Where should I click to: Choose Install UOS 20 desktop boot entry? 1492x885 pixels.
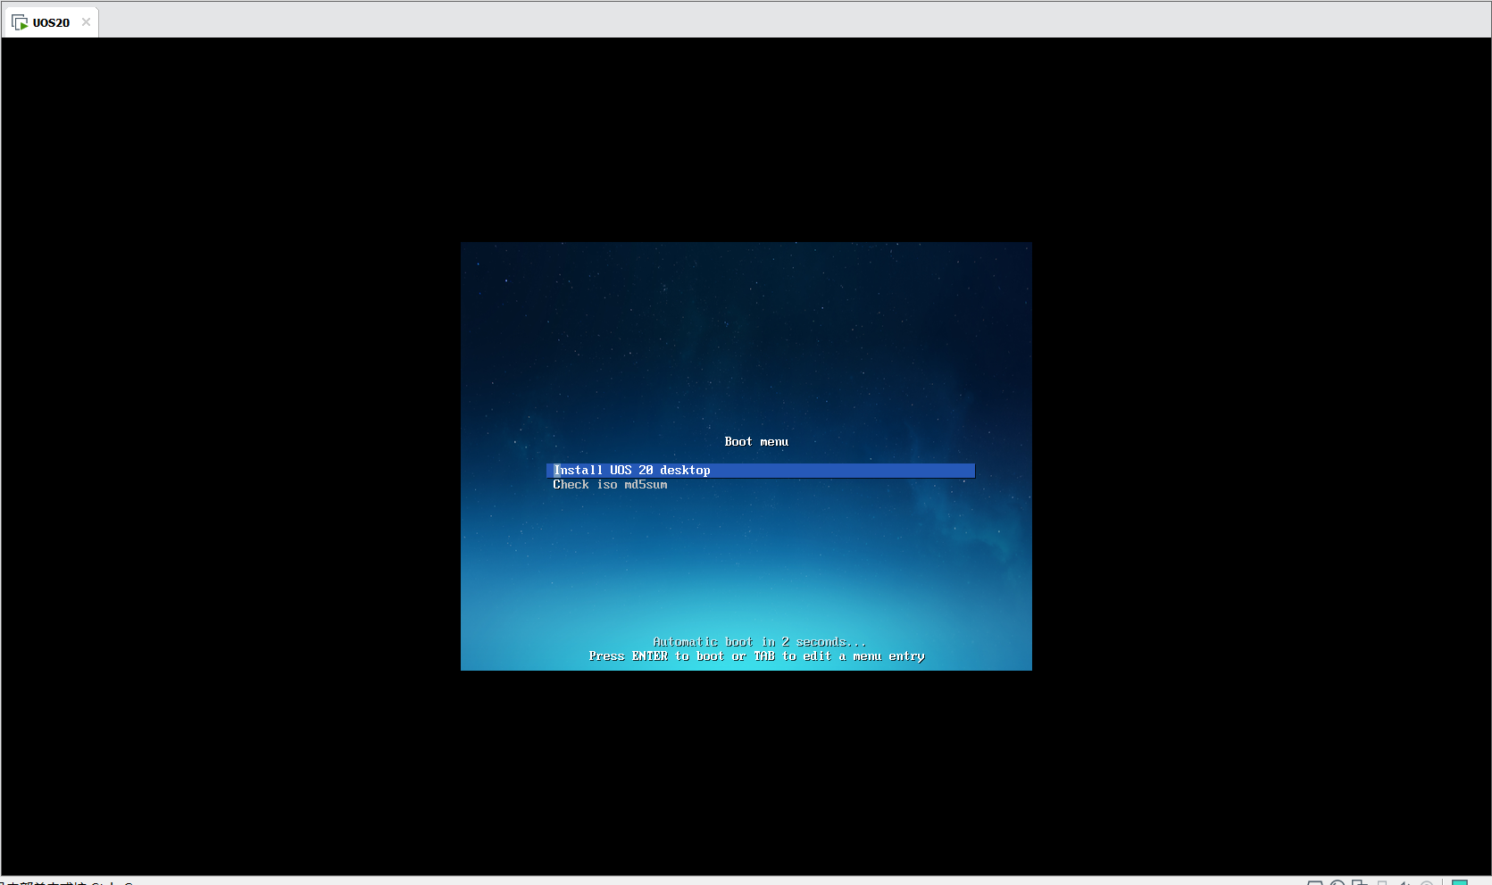(761, 471)
